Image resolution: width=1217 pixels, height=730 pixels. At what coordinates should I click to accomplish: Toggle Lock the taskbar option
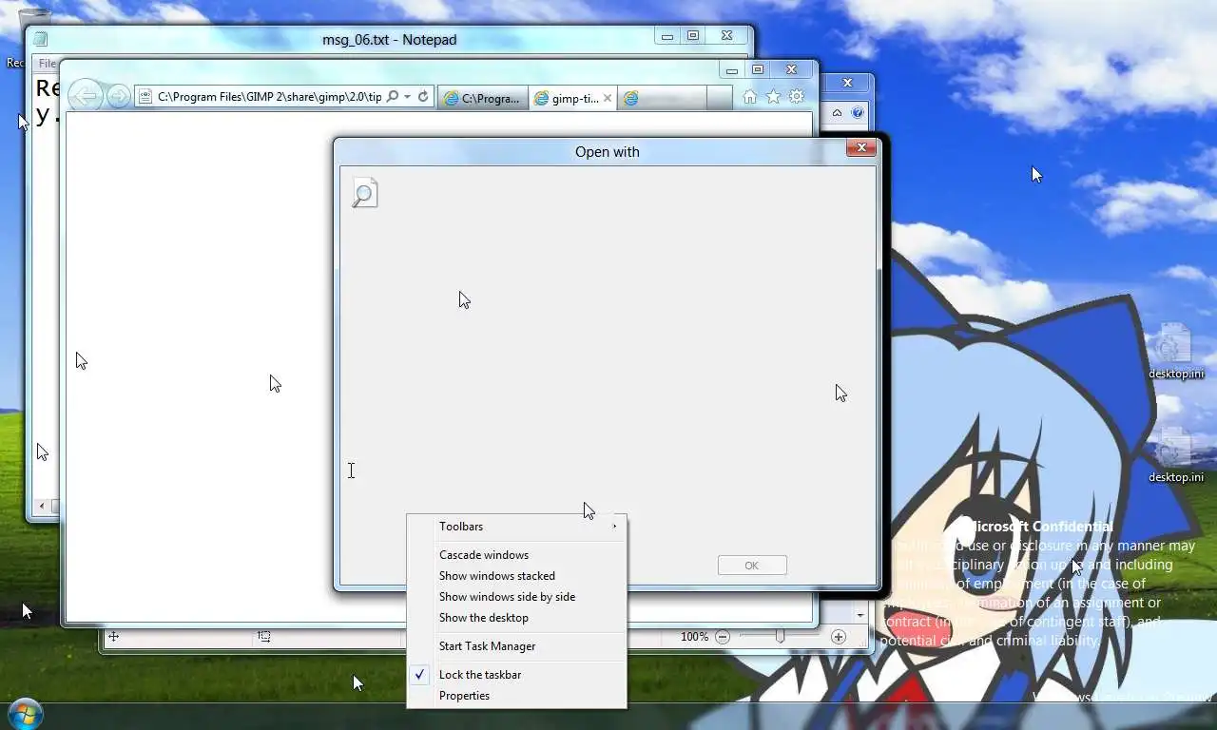pyautogui.click(x=516, y=675)
